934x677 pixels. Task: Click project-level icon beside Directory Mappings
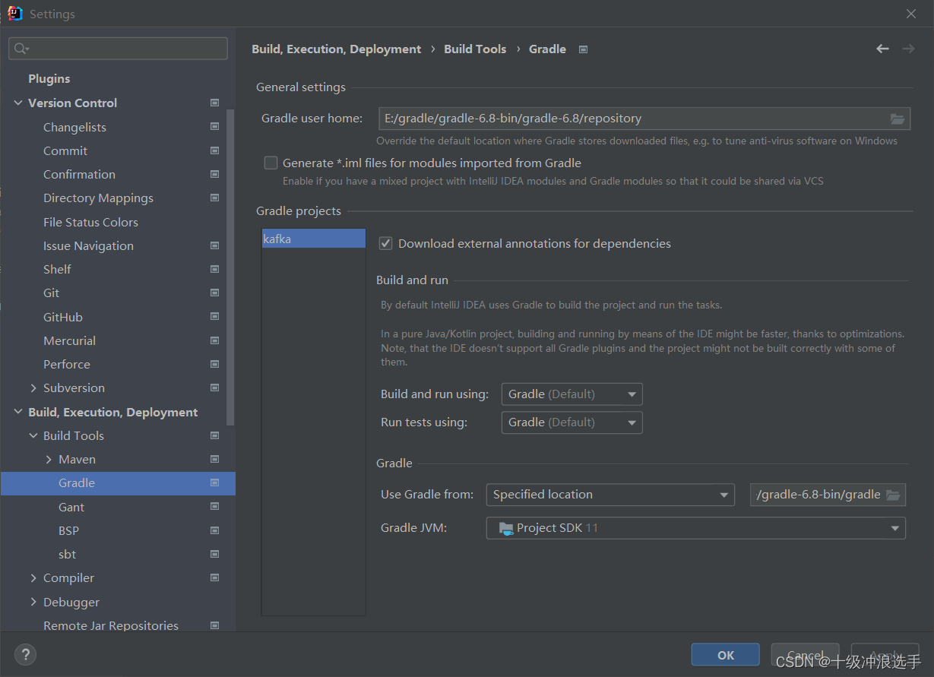215,198
